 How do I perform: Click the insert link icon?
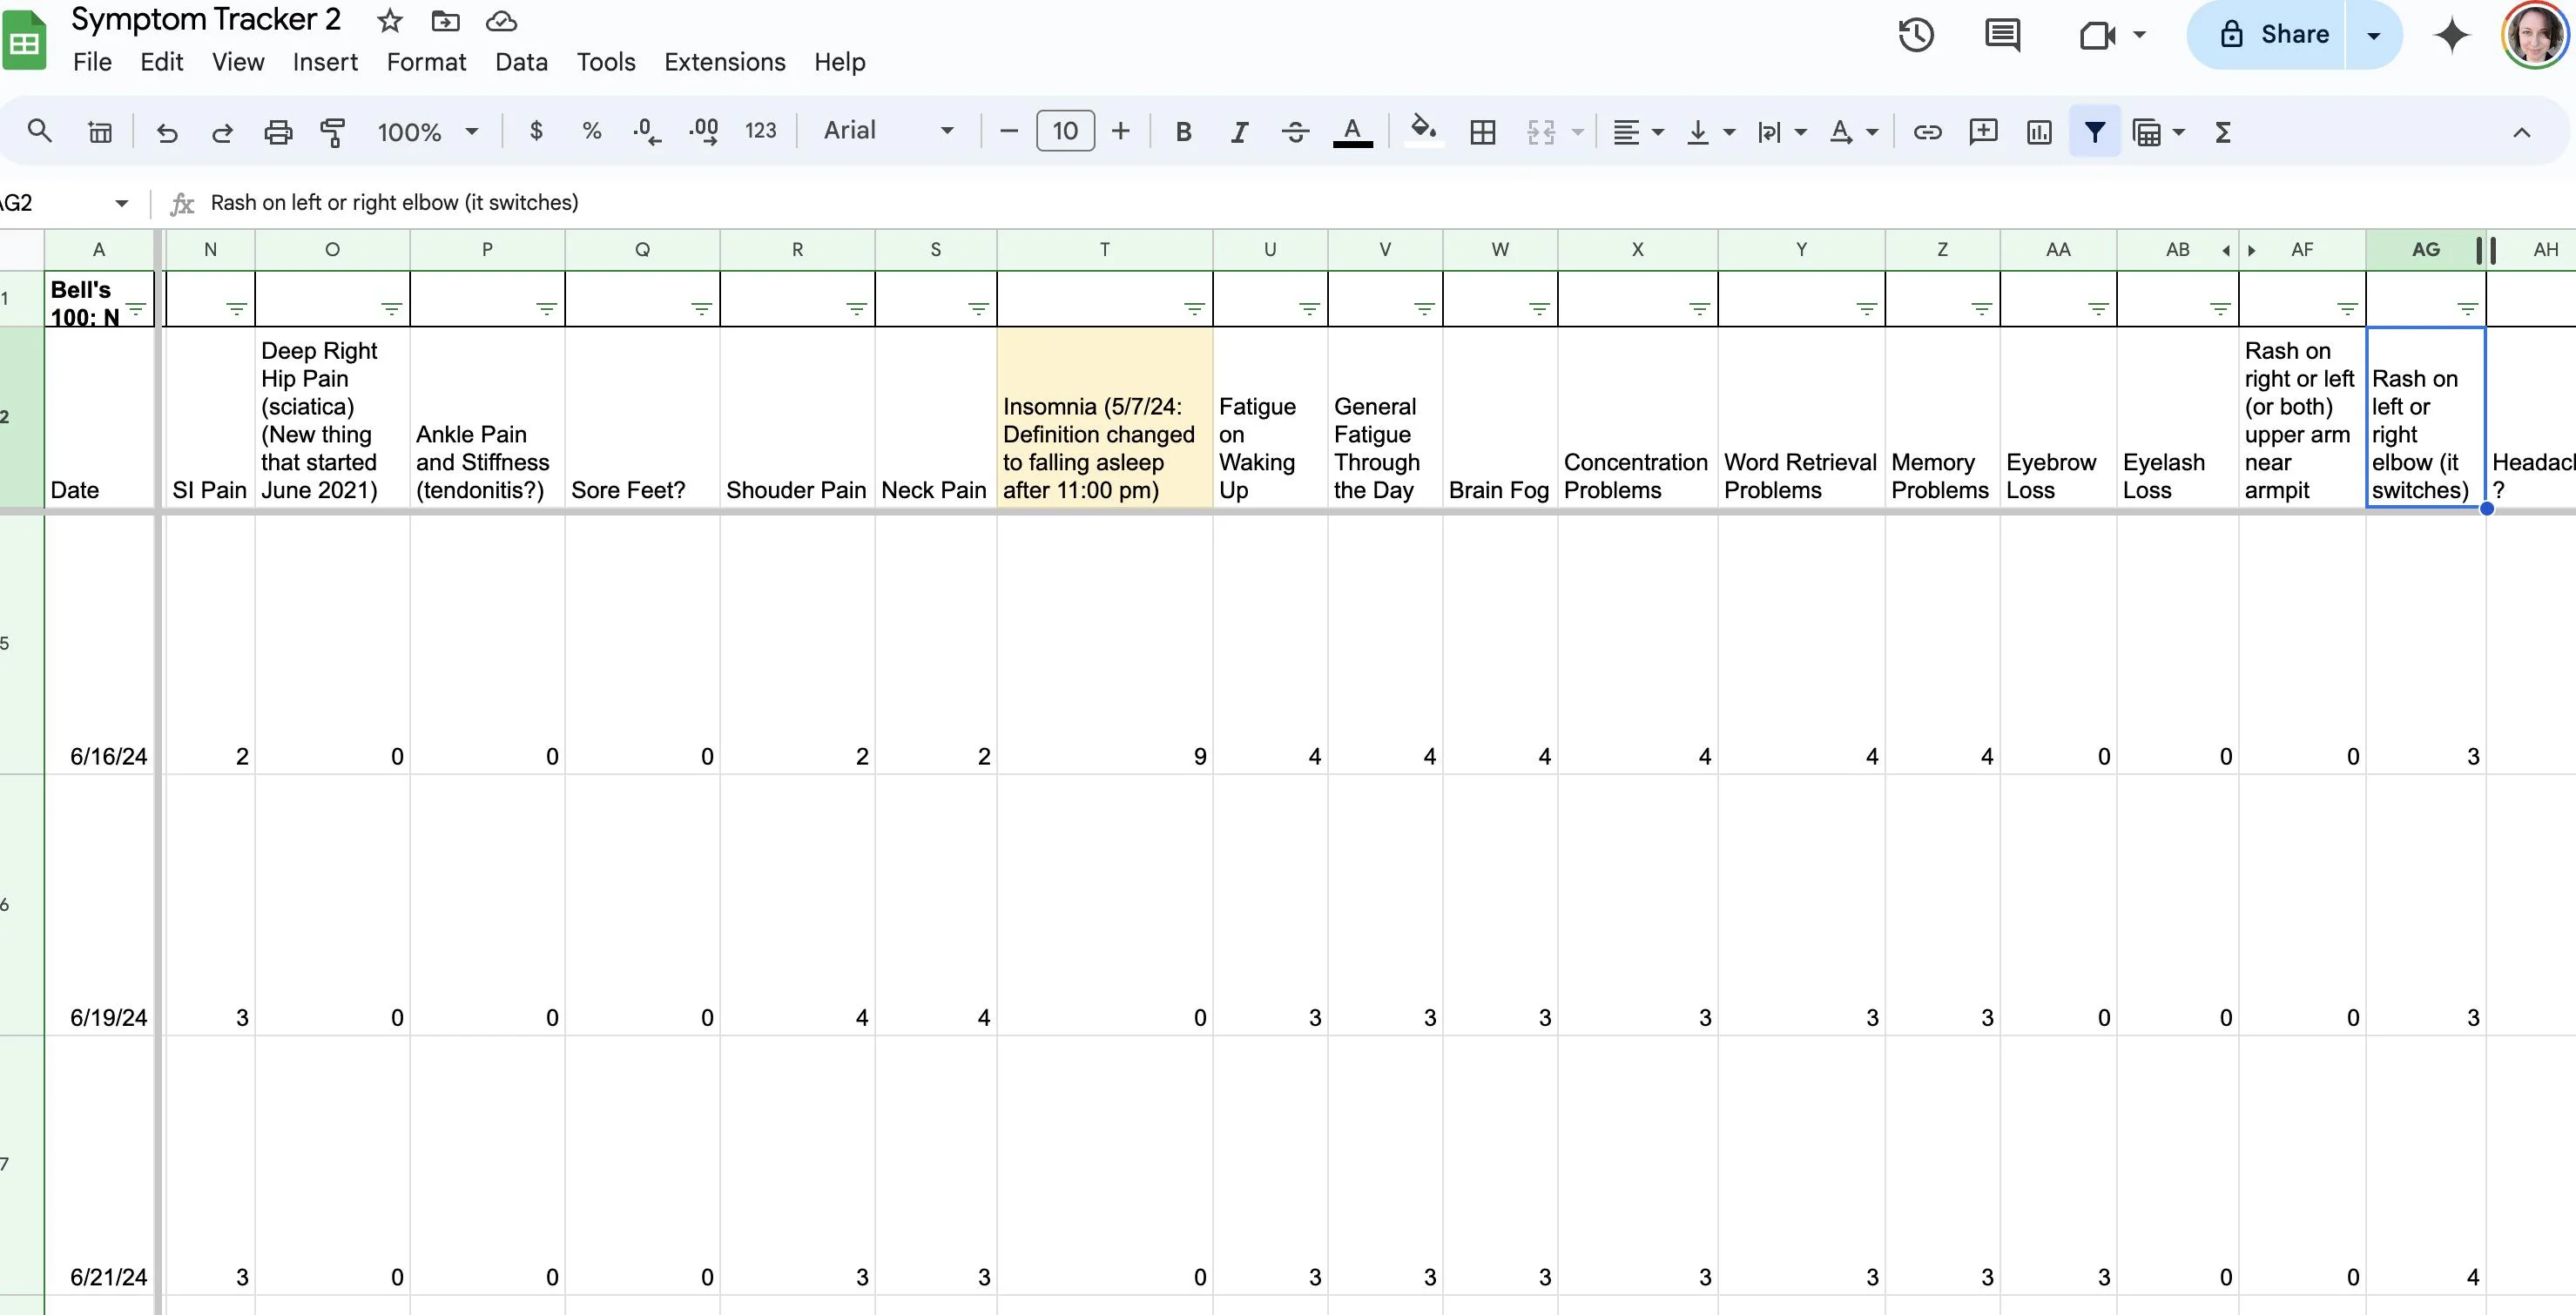[1927, 131]
